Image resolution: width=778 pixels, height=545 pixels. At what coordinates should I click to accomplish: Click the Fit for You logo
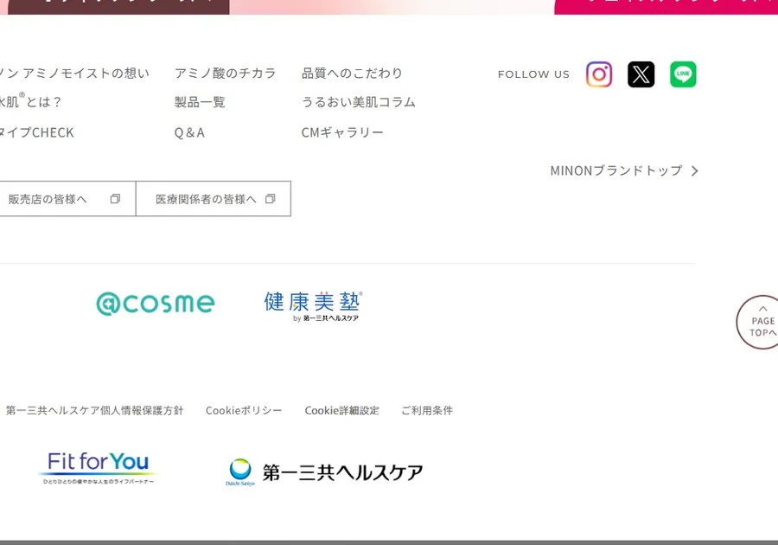[x=99, y=467]
